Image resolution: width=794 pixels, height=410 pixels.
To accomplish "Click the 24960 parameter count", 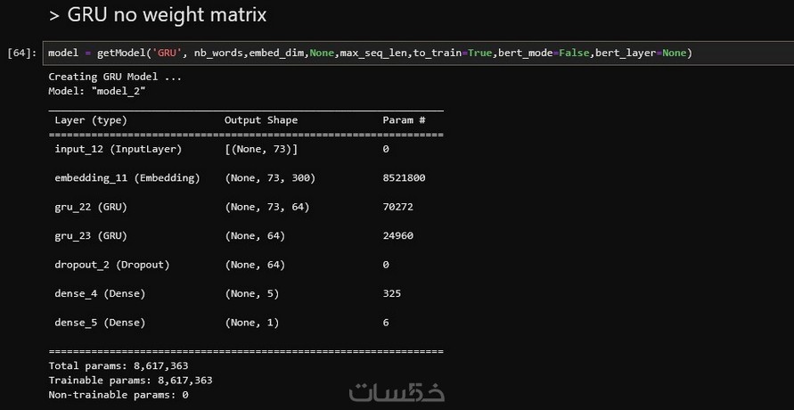I will [x=398, y=236].
